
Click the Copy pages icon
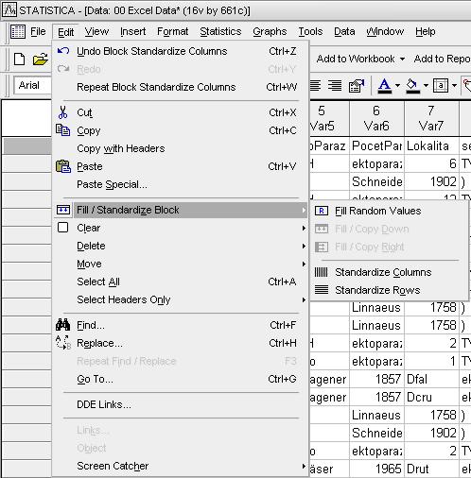(x=62, y=130)
